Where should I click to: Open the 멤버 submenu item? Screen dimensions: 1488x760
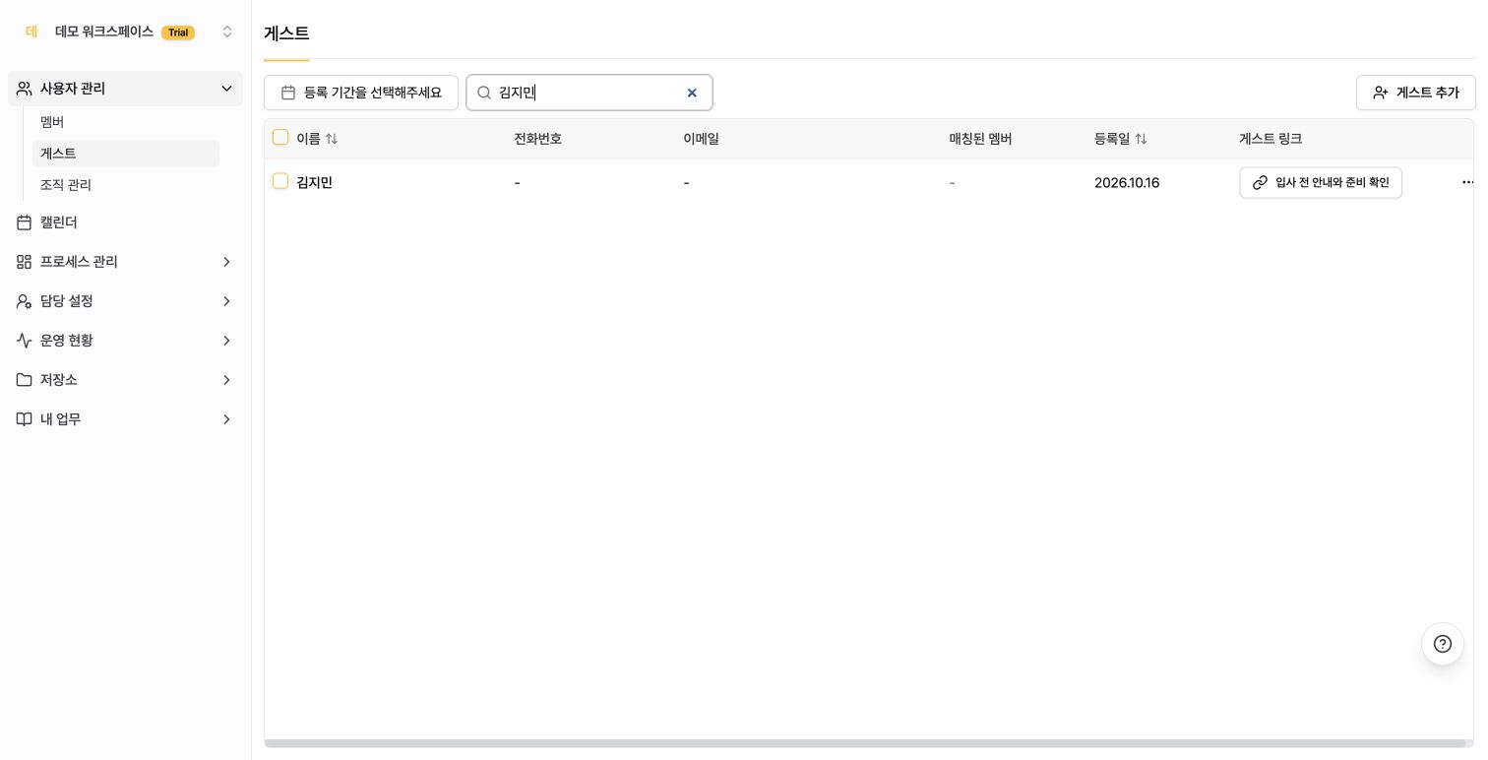click(x=125, y=122)
